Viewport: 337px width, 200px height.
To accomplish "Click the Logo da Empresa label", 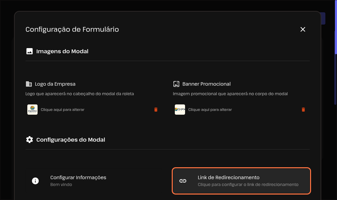I will click(55, 84).
